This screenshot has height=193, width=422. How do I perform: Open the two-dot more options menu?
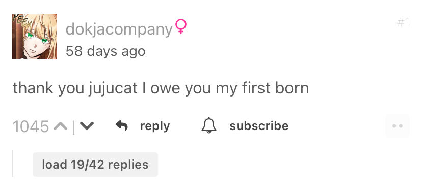click(x=397, y=126)
